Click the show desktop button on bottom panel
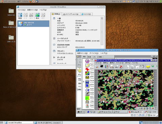 1,123
